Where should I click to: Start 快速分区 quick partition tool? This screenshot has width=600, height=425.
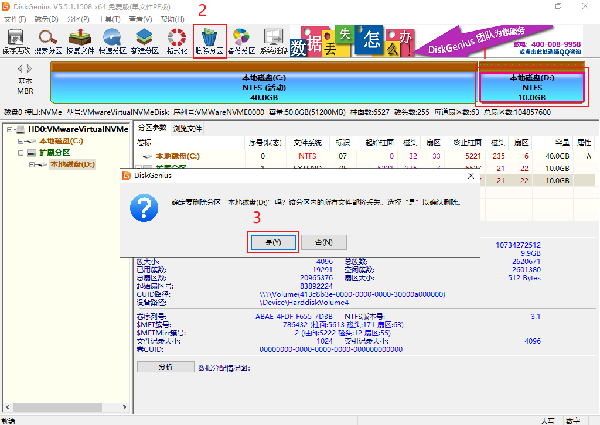tap(112, 42)
